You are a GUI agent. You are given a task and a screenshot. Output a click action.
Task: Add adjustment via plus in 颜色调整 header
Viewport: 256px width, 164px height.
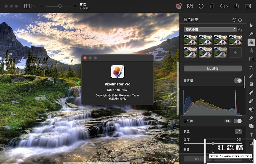click(240, 20)
